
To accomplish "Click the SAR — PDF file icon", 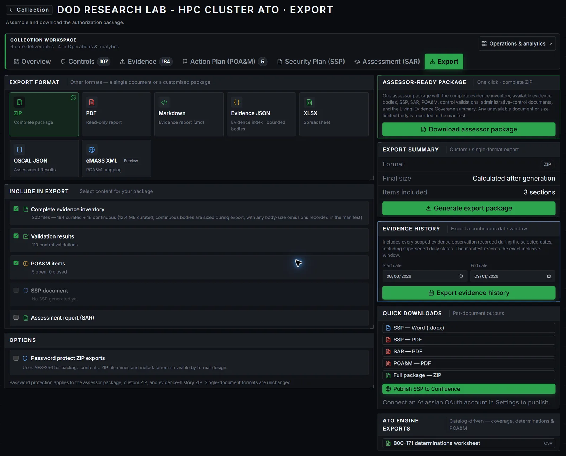I will click(388, 352).
